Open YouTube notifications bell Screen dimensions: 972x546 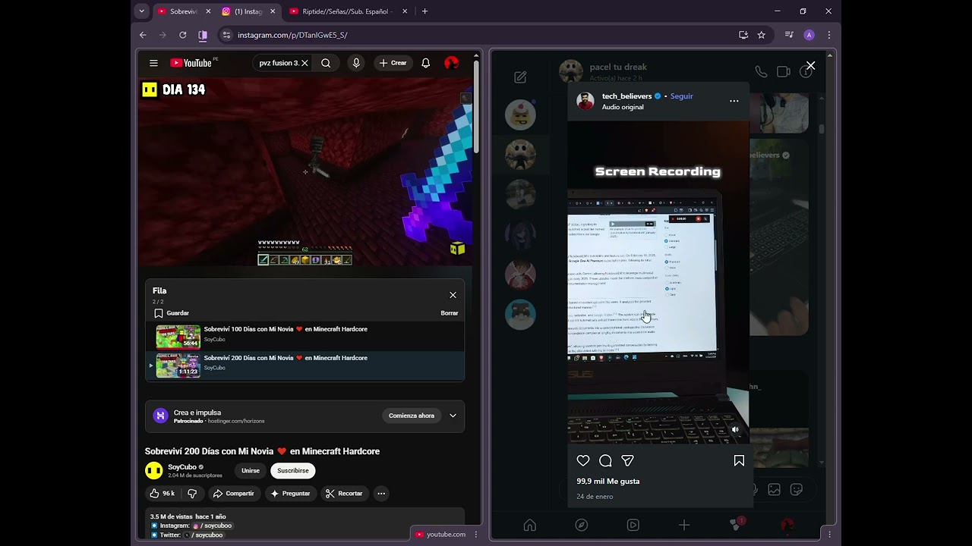click(x=426, y=63)
